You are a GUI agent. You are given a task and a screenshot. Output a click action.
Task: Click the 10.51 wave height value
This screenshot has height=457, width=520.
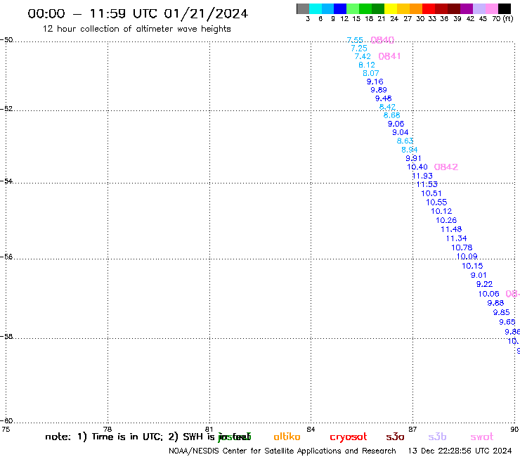[x=431, y=193]
